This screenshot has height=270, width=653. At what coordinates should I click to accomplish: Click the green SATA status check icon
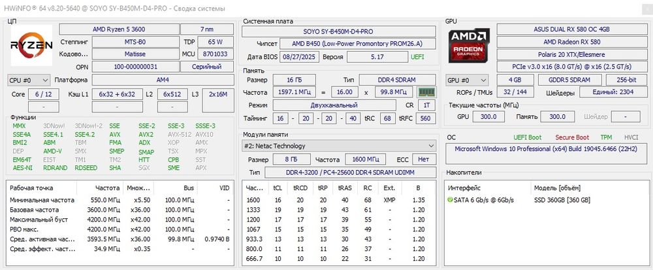point(450,200)
